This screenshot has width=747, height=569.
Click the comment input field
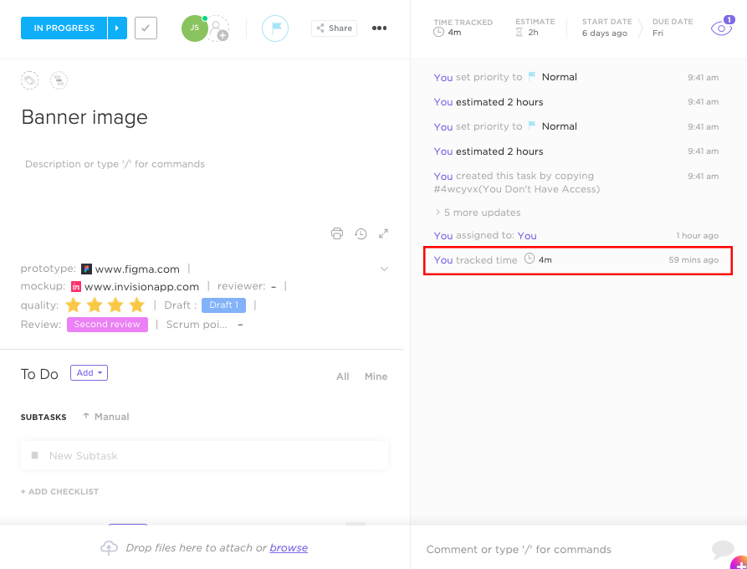click(544, 549)
